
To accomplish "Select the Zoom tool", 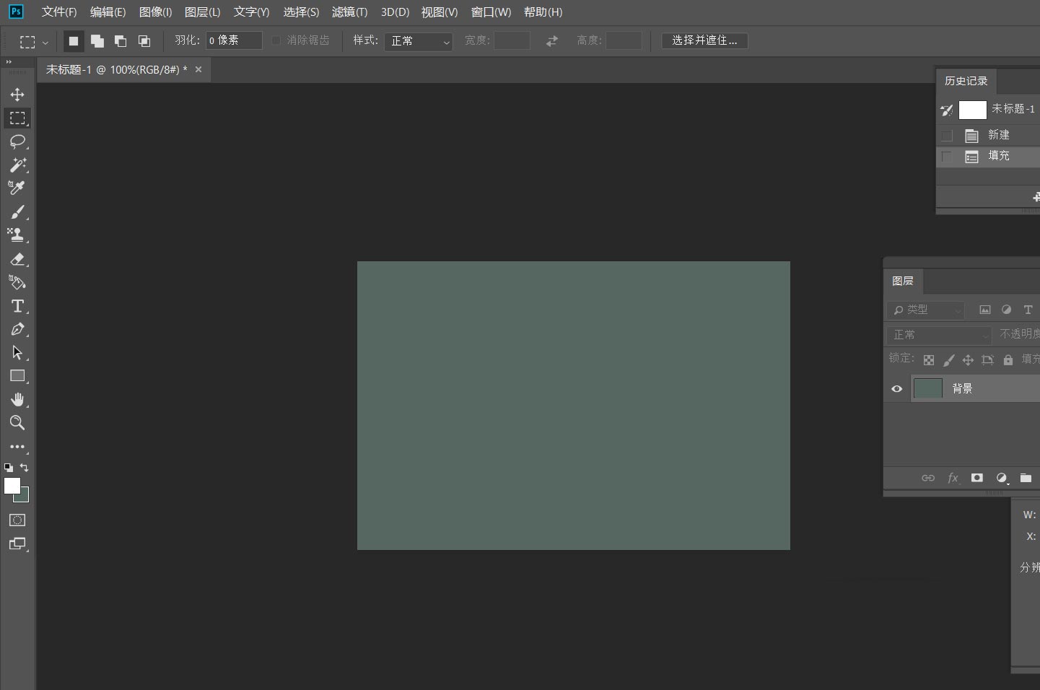I will (17, 423).
